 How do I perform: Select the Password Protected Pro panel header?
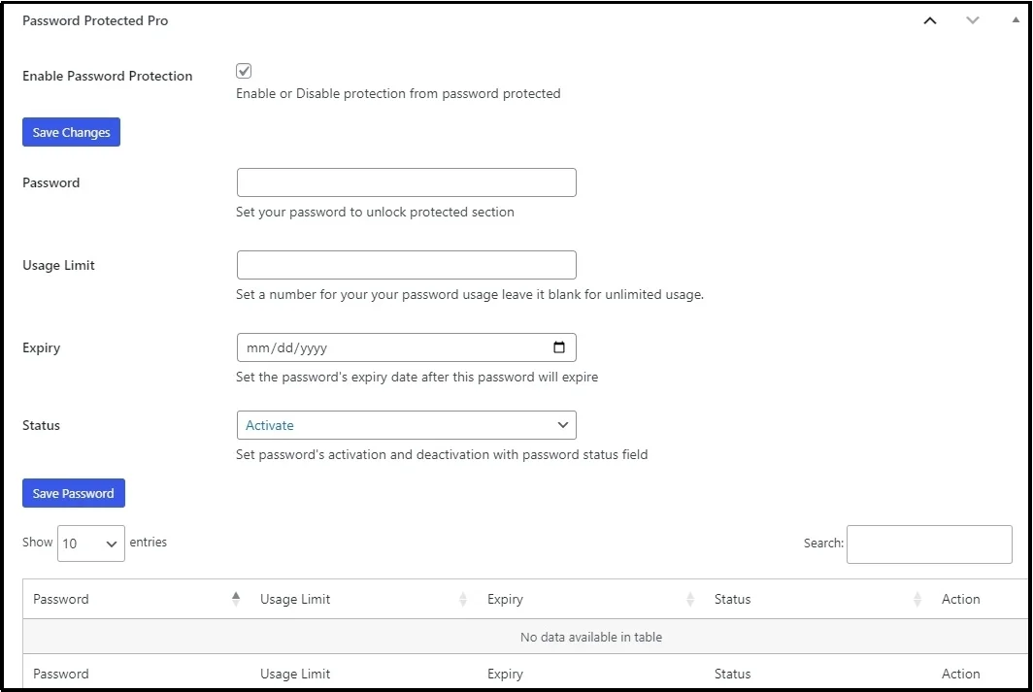point(94,19)
